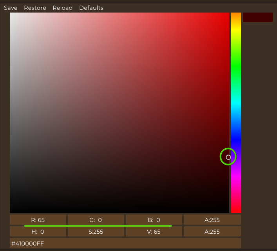Adjust the S:255 saturation field
The image size is (277, 251).
click(x=96, y=231)
